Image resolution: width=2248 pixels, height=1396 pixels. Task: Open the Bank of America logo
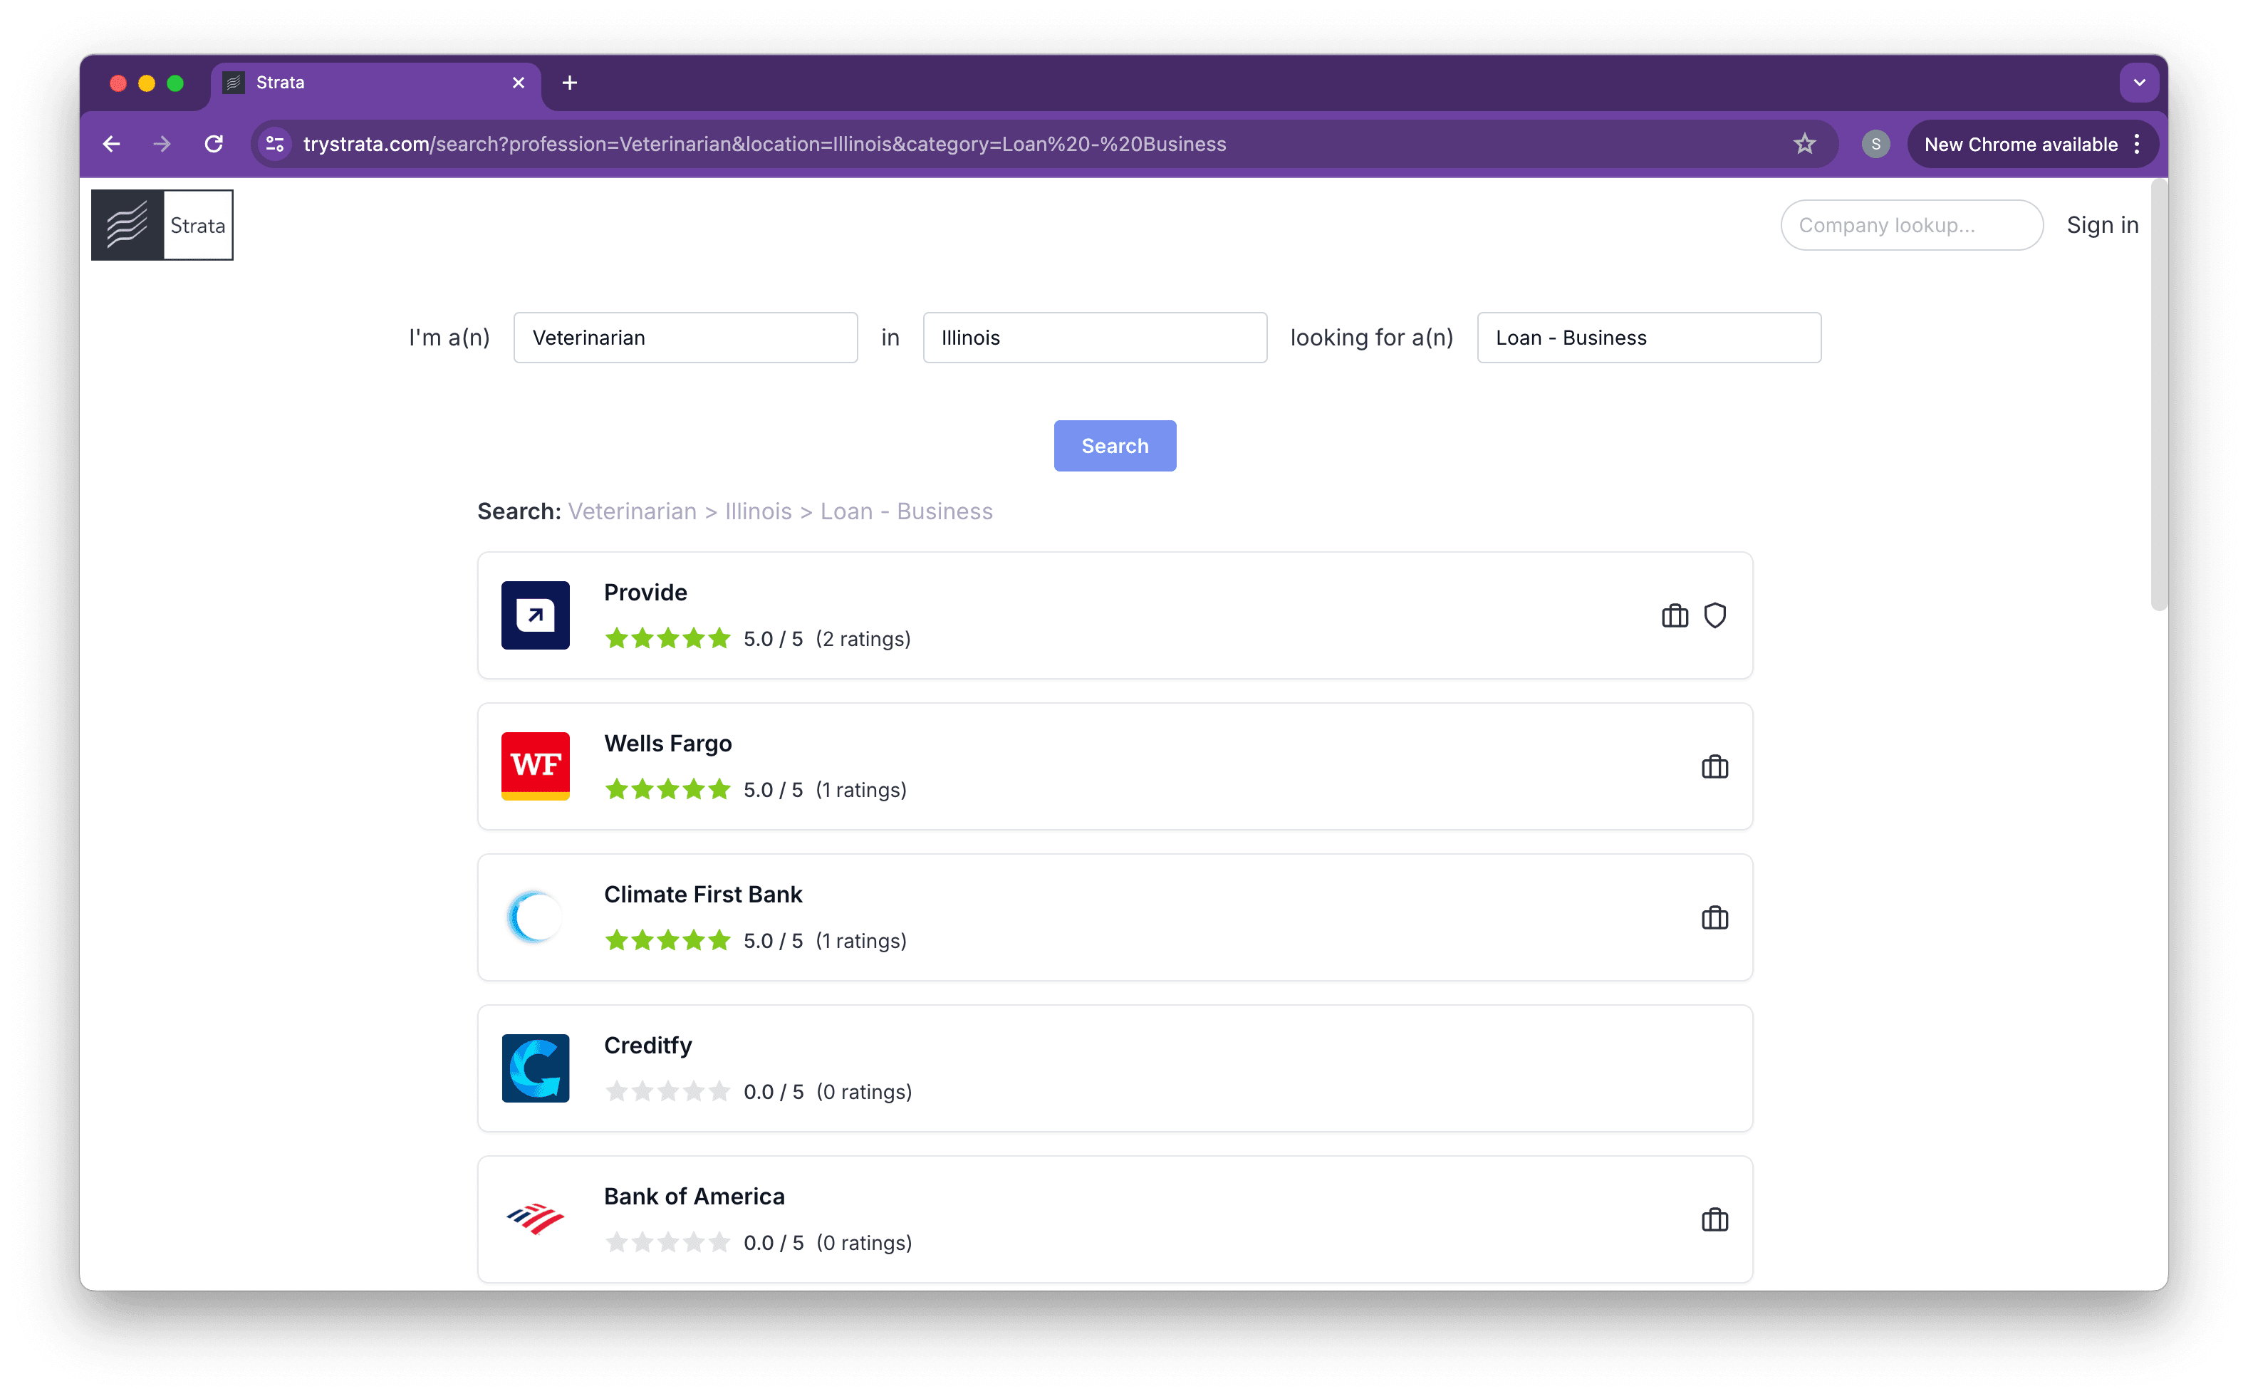(536, 1219)
